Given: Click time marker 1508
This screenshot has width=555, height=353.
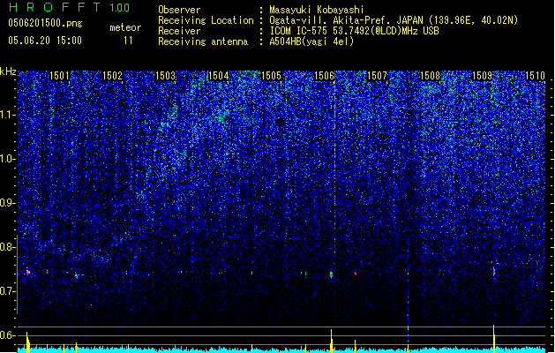Looking at the screenshot, I should (x=430, y=75).
